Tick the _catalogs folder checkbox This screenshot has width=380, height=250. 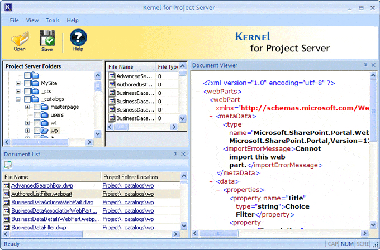click(x=27, y=99)
